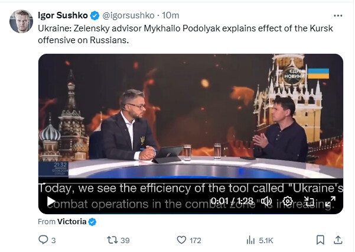Enable picture-in-picture mode
The height and width of the screenshot is (252, 355).
[309, 202]
